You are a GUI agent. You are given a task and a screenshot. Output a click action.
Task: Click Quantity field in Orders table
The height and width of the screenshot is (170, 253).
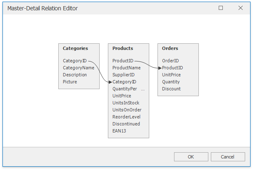click(171, 82)
